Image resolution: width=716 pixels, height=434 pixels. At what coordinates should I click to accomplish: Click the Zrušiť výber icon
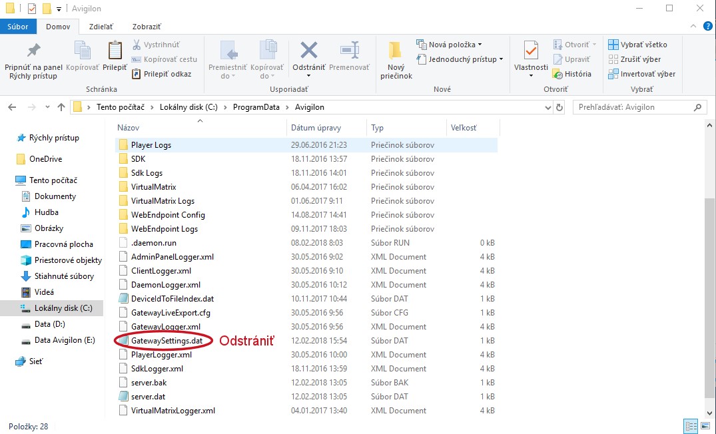tap(613, 59)
